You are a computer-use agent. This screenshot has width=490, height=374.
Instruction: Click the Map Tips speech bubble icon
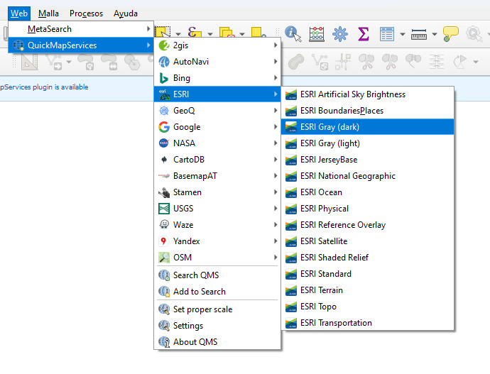click(x=450, y=34)
